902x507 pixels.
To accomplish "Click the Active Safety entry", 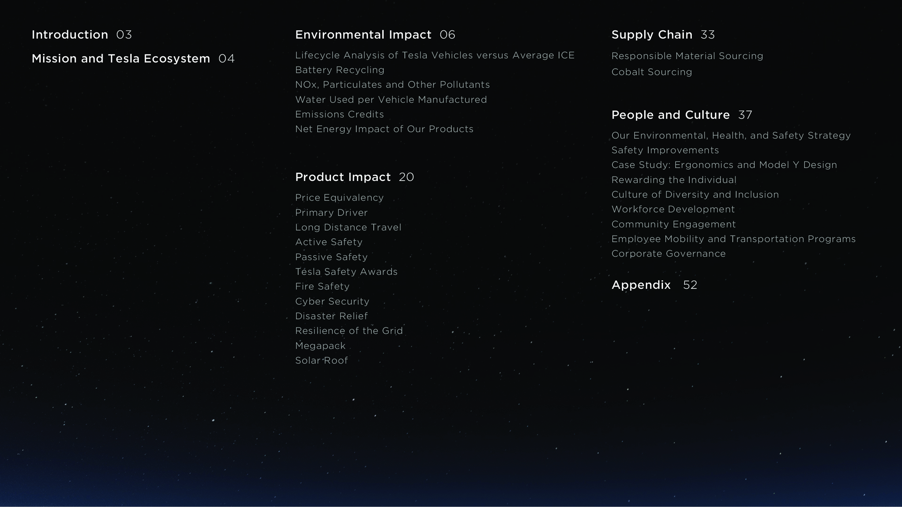I will click(x=329, y=242).
